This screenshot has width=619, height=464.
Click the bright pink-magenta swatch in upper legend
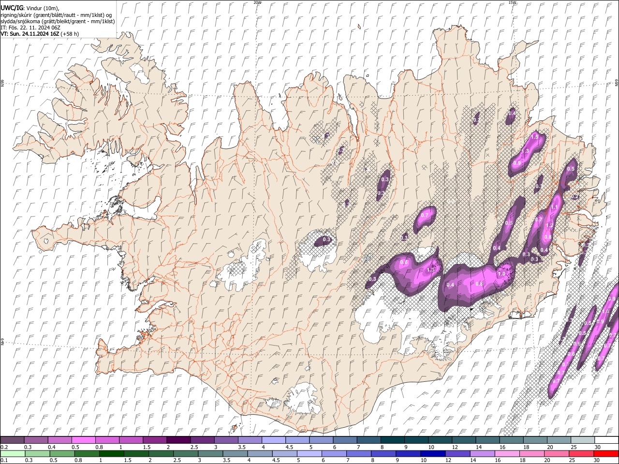(84, 440)
